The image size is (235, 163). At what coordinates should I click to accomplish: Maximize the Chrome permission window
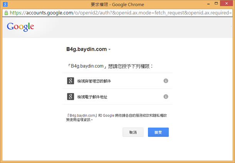216,3
